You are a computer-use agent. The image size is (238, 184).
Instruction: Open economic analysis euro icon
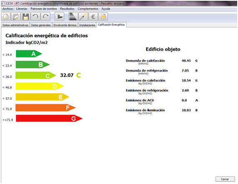[93, 16]
